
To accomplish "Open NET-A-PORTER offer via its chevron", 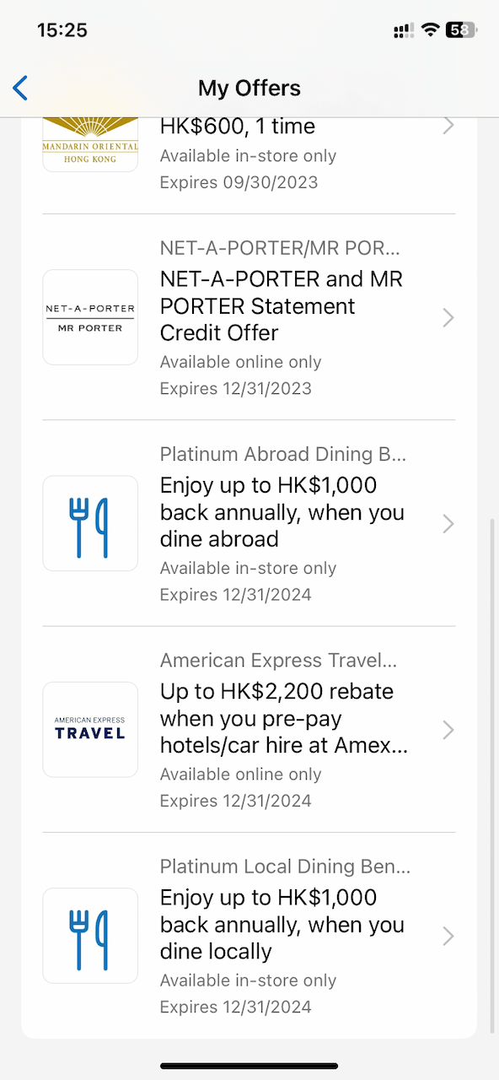I will 448,317.
